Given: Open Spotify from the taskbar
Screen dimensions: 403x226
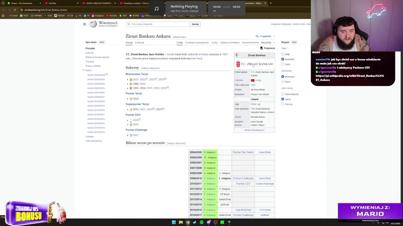Looking at the screenshot, I should click(201, 222).
